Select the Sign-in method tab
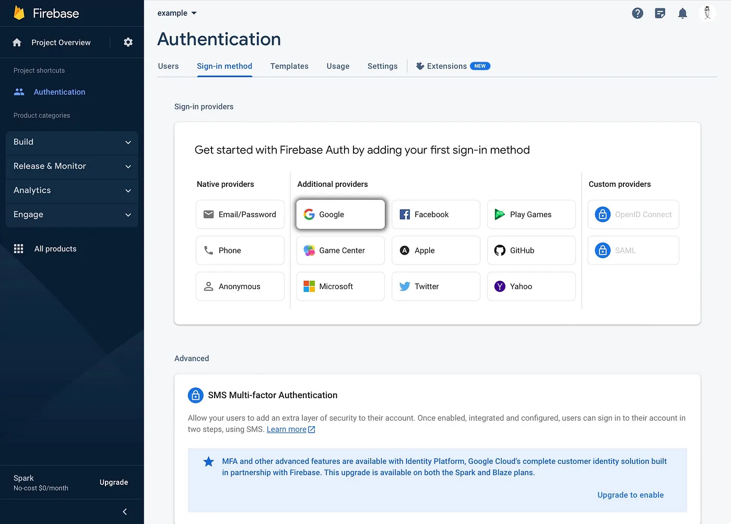The image size is (731, 524). pos(225,66)
